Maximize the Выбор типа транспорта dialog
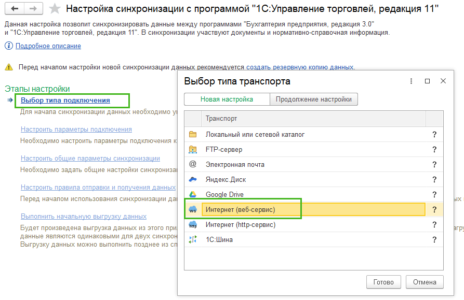 pyautogui.click(x=427, y=81)
